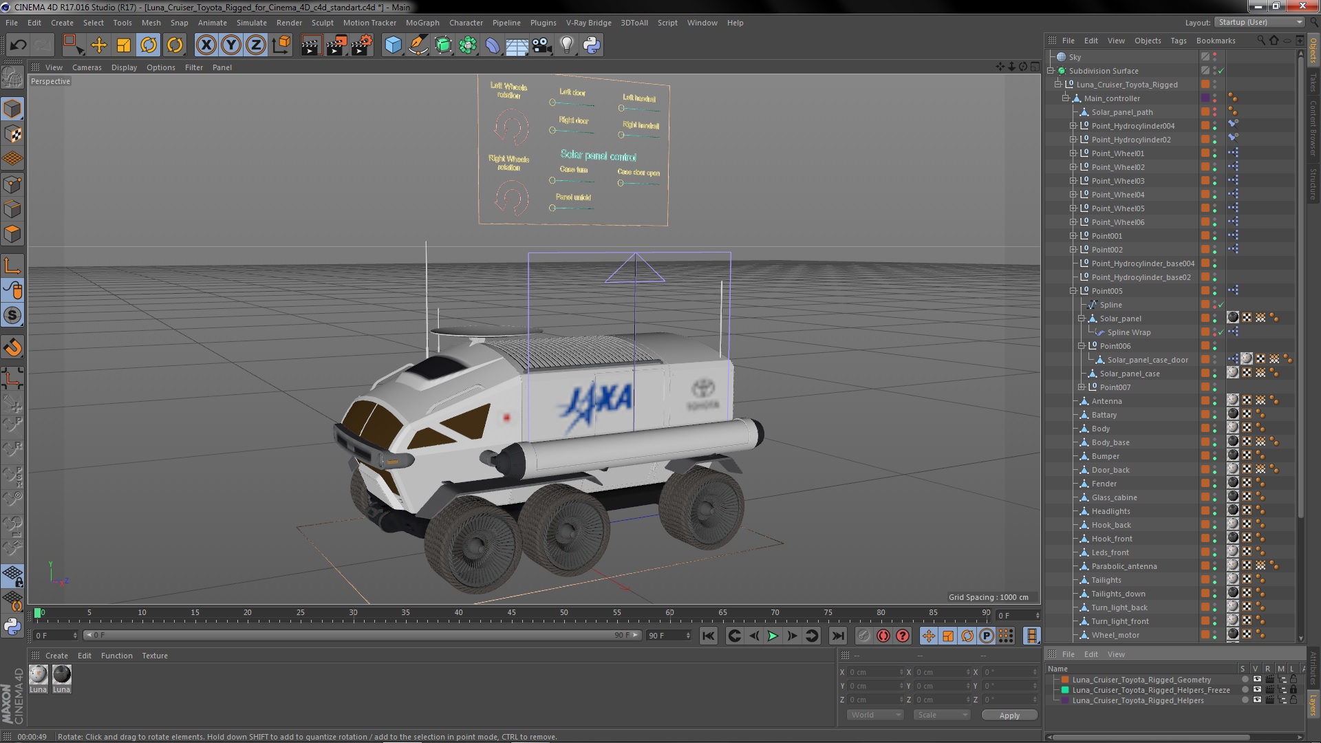This screenshot has height=743, width=1321.
Task: Open the Scale mode dropdown
Action: point(942,715)
